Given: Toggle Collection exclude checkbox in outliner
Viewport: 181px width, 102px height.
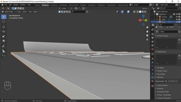Looking at the screenshot, I should 174,14.
